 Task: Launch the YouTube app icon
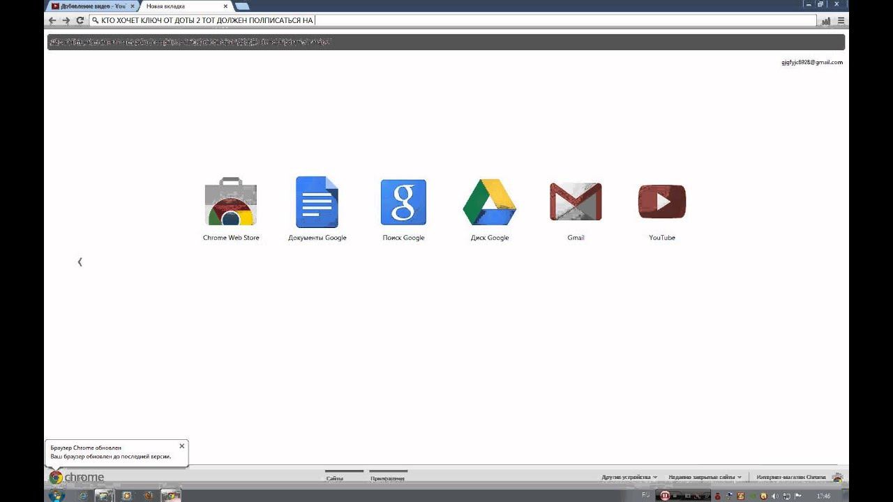(662, 201)
